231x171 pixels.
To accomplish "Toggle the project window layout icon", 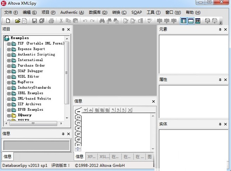I will (x=184, y=21).
